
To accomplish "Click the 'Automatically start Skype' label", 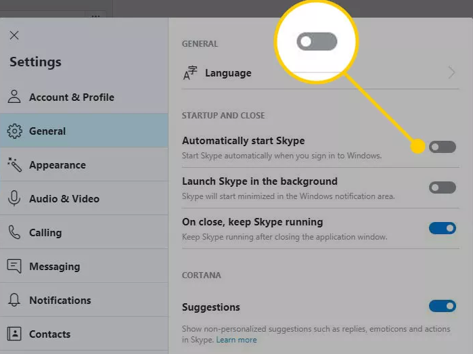I will point(244,141).
